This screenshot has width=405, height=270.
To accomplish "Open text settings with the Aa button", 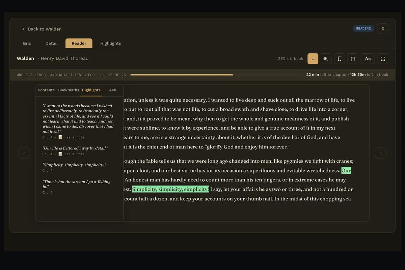I will click(368, 59).
